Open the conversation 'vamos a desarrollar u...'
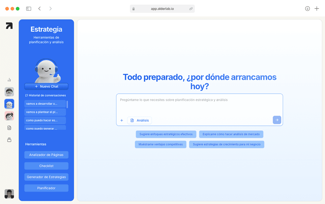Image resolution: width=325 pixels, height=204 pixels. (45, 103)
